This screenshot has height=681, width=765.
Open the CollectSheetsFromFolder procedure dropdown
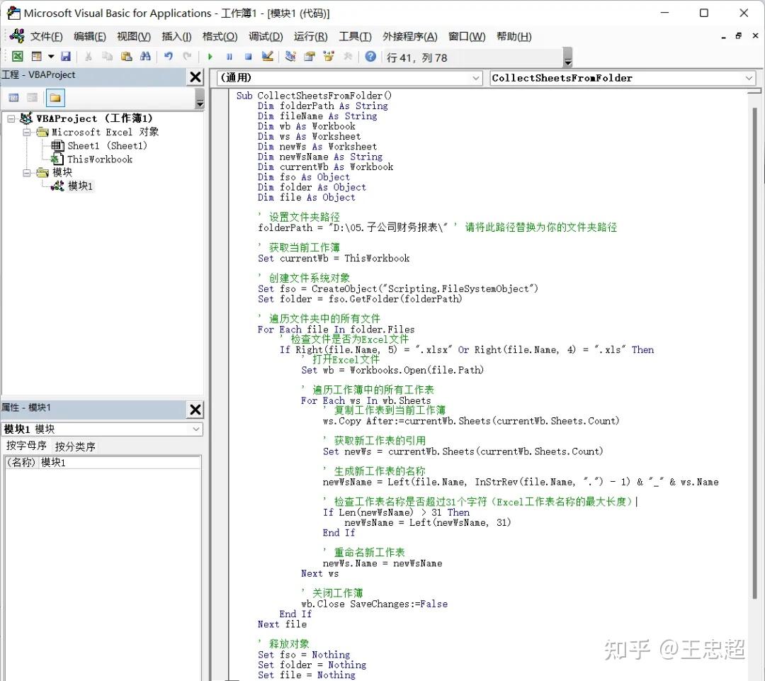[749, 78]
